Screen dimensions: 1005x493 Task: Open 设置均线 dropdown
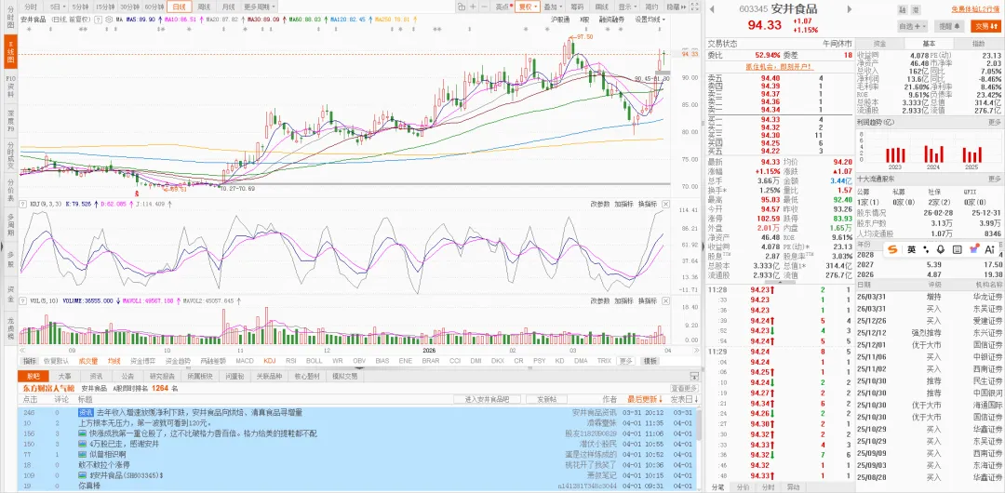click(650, 20)
